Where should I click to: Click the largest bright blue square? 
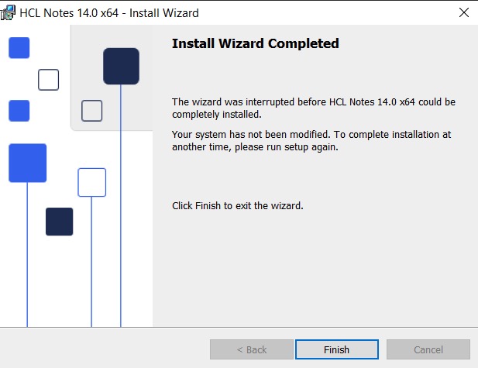click(x=27, y=163)
